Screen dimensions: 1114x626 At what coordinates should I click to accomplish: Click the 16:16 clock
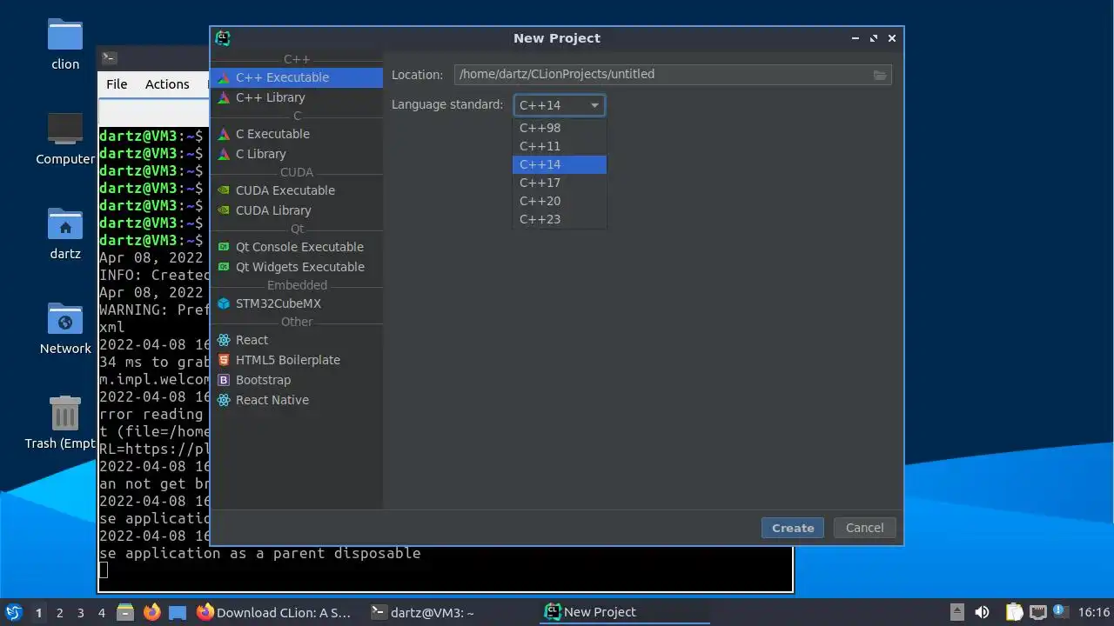click(1094, 612)
